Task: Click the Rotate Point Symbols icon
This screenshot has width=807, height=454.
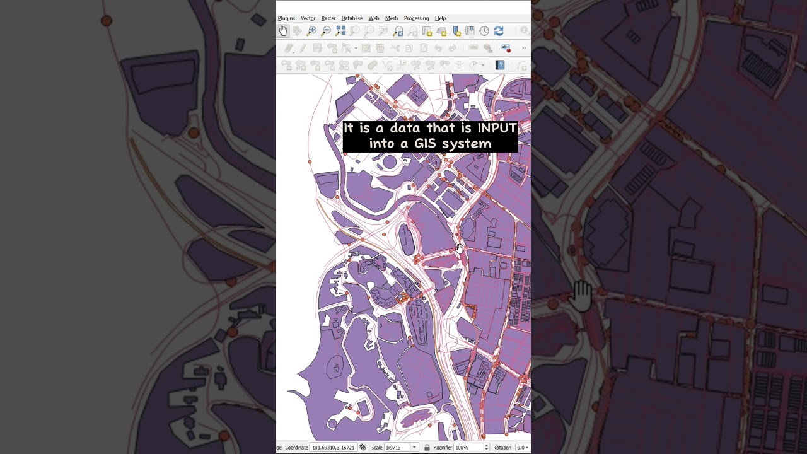Action: tap(473, 65)
